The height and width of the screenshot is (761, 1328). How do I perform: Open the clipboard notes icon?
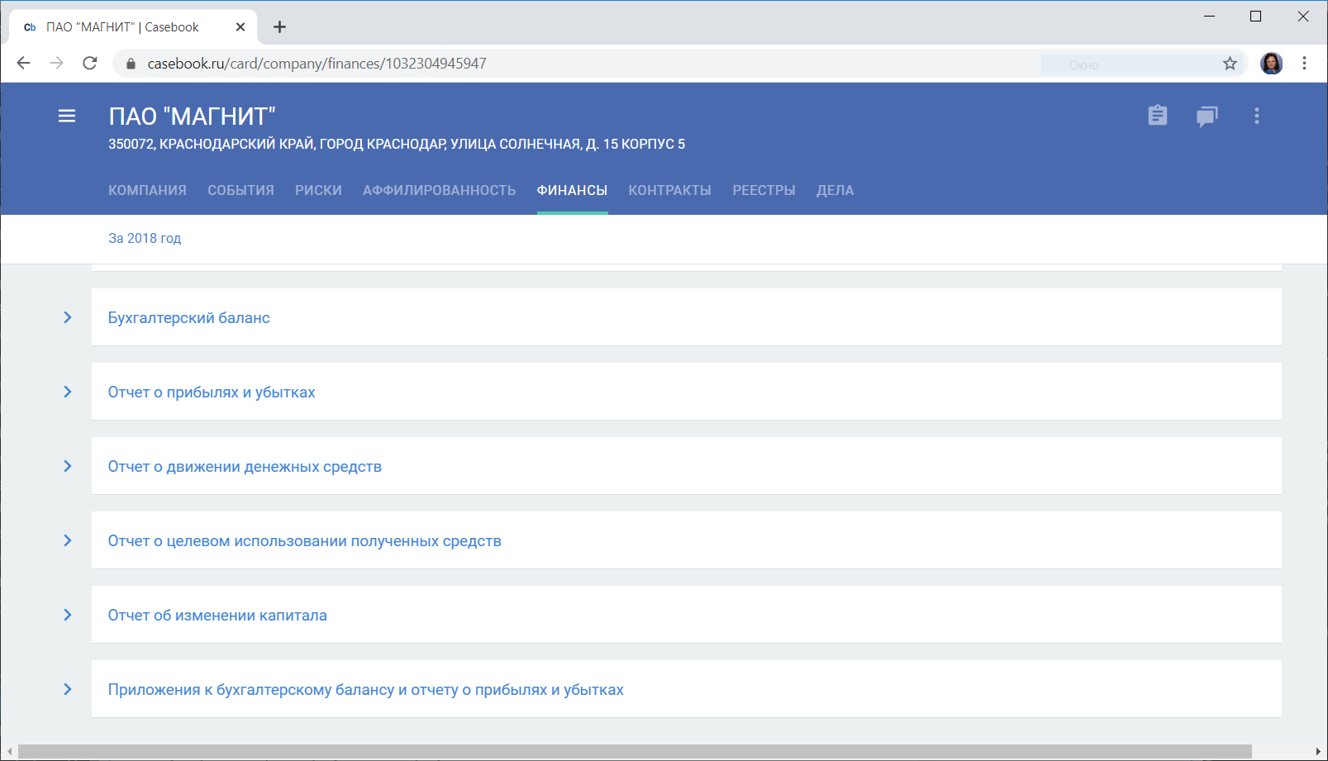click(1158, 116)
